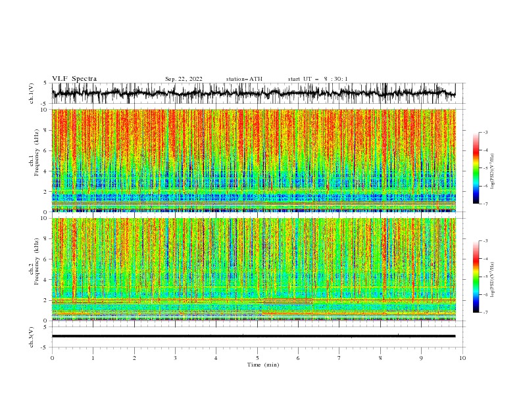
Task: Click the "-5" label on the ch.1 colorbar
Action: tap(485, 168)
